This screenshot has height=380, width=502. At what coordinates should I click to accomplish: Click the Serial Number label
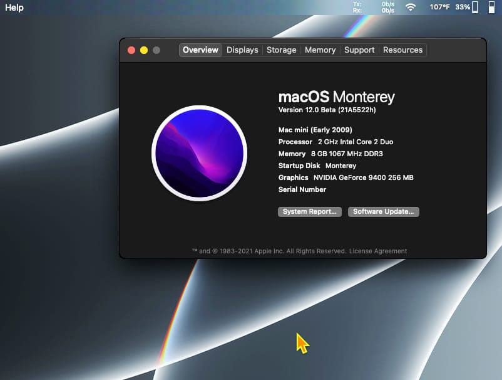tap(302, 189)
